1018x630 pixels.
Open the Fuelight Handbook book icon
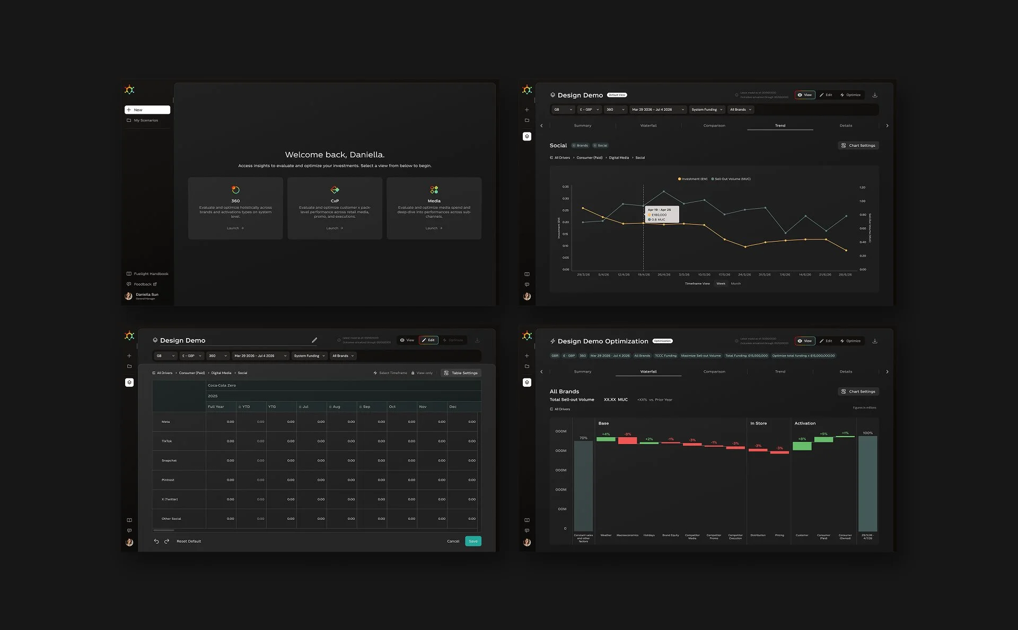129,274
